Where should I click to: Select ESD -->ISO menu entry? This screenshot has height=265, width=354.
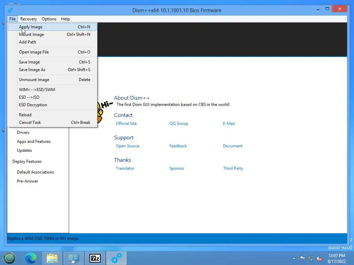[52, 97]
